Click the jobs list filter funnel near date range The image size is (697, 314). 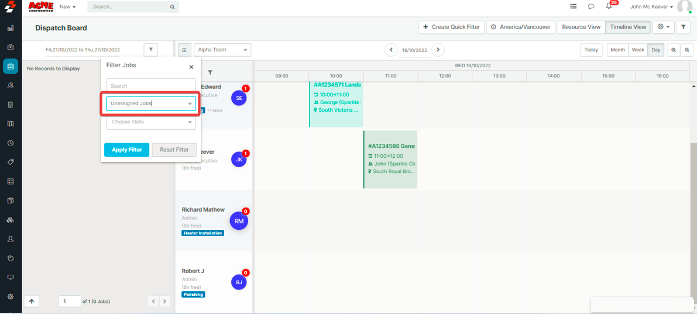150,50
